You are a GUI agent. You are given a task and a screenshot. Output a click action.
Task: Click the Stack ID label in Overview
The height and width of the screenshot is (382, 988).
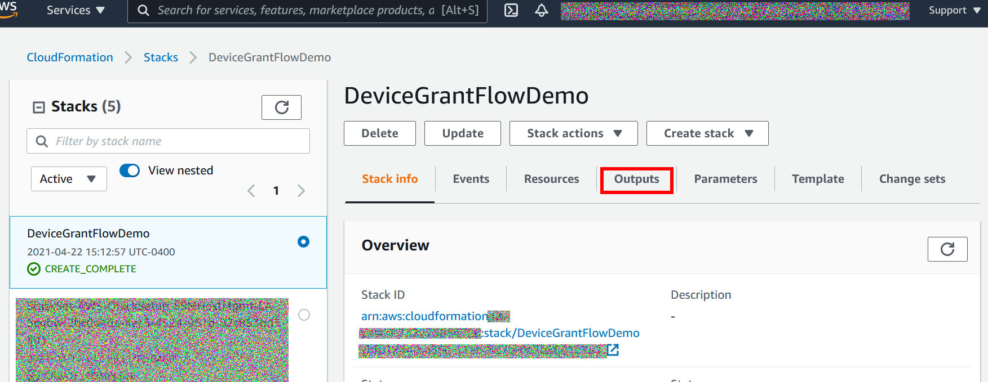pos(383,295)
